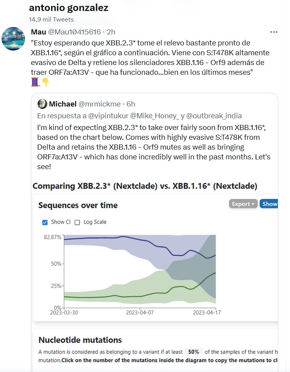Viewport: 290px width, 372px height.
Task: Click the blue Show button
Action: click(269, 204)
